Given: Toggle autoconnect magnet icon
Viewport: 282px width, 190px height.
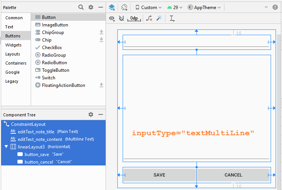Looking at the screenshot, I should (x=122, y=18).
